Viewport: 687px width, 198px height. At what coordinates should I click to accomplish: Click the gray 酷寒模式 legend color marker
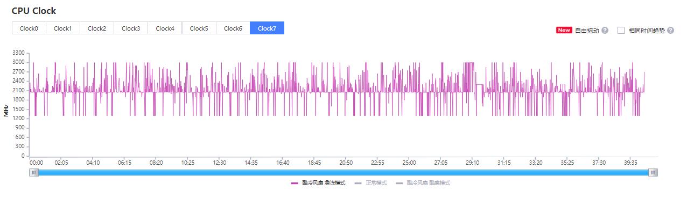[399, 183]
